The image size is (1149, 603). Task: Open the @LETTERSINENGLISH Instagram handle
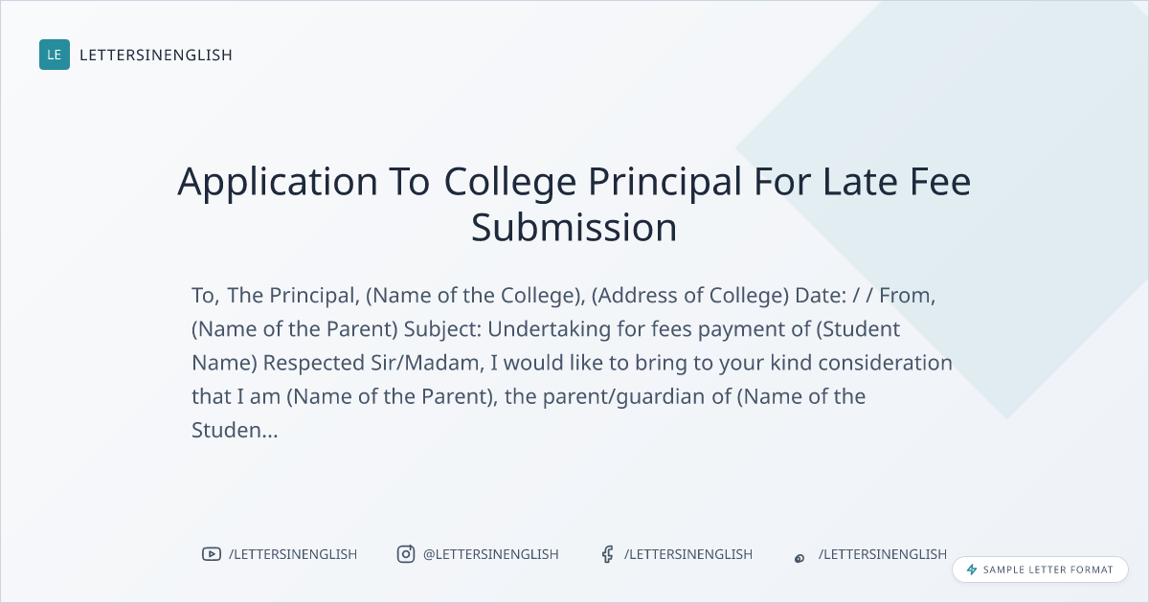(x=490, y=554)
